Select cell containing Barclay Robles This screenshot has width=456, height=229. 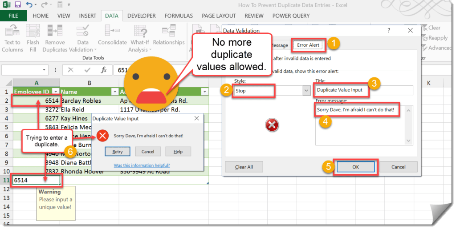click(89, 100)
